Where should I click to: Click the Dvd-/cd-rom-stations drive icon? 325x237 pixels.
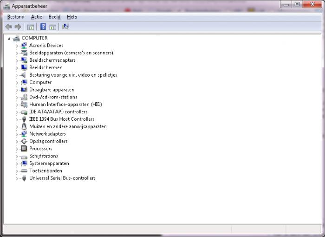click(24, 97)
